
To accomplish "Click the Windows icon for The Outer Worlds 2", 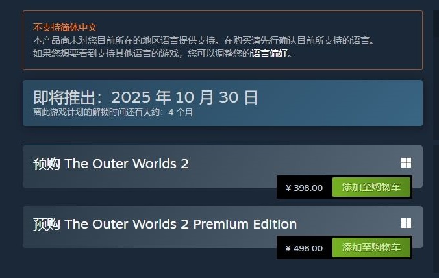I will pyautogui.click(x=406, y=162).
